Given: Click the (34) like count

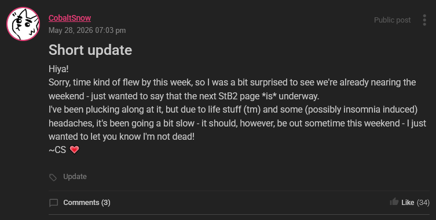Looking at the screenshot, I should click(423, 203).
